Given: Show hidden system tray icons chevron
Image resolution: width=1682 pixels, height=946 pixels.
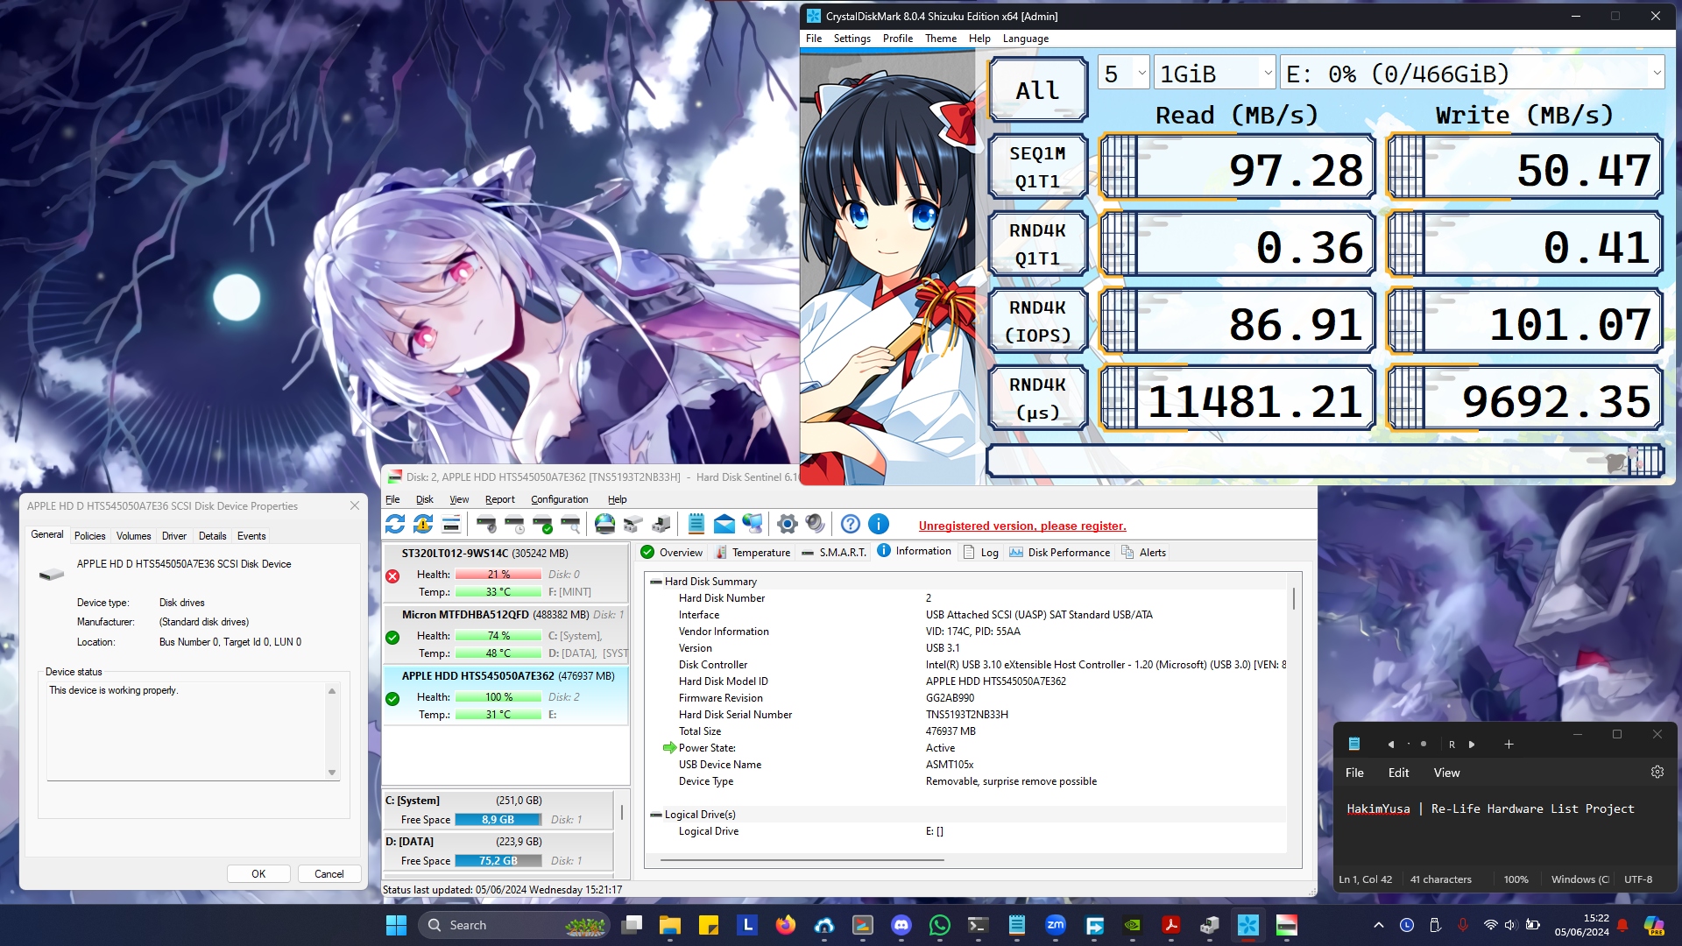Looking at the screenshot, I should (x=1379, y=925).
